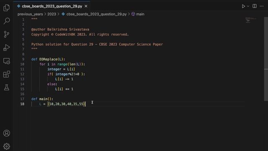268x151 pixels.
Task: Open the Source Control view
Action: [x=7, y=34]
